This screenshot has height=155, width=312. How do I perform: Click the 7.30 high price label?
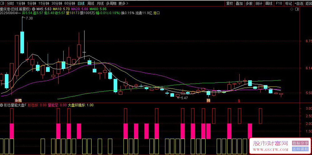29,18
